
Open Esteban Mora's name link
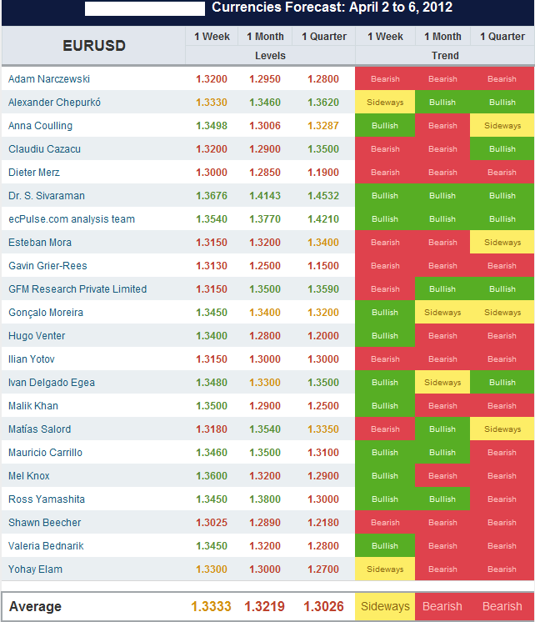coord(40,243)
